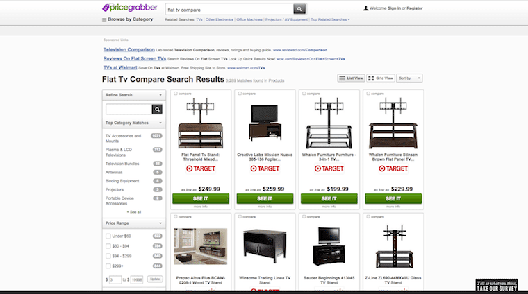Switch to List View
Viewport: 528px width, 294px height.
352,78
